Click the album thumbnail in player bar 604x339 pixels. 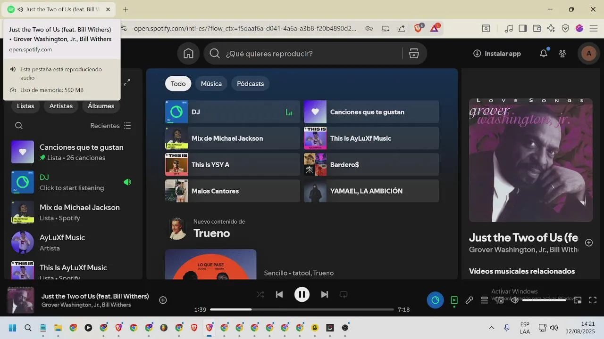pyautogui.click(x=21, y=300)
